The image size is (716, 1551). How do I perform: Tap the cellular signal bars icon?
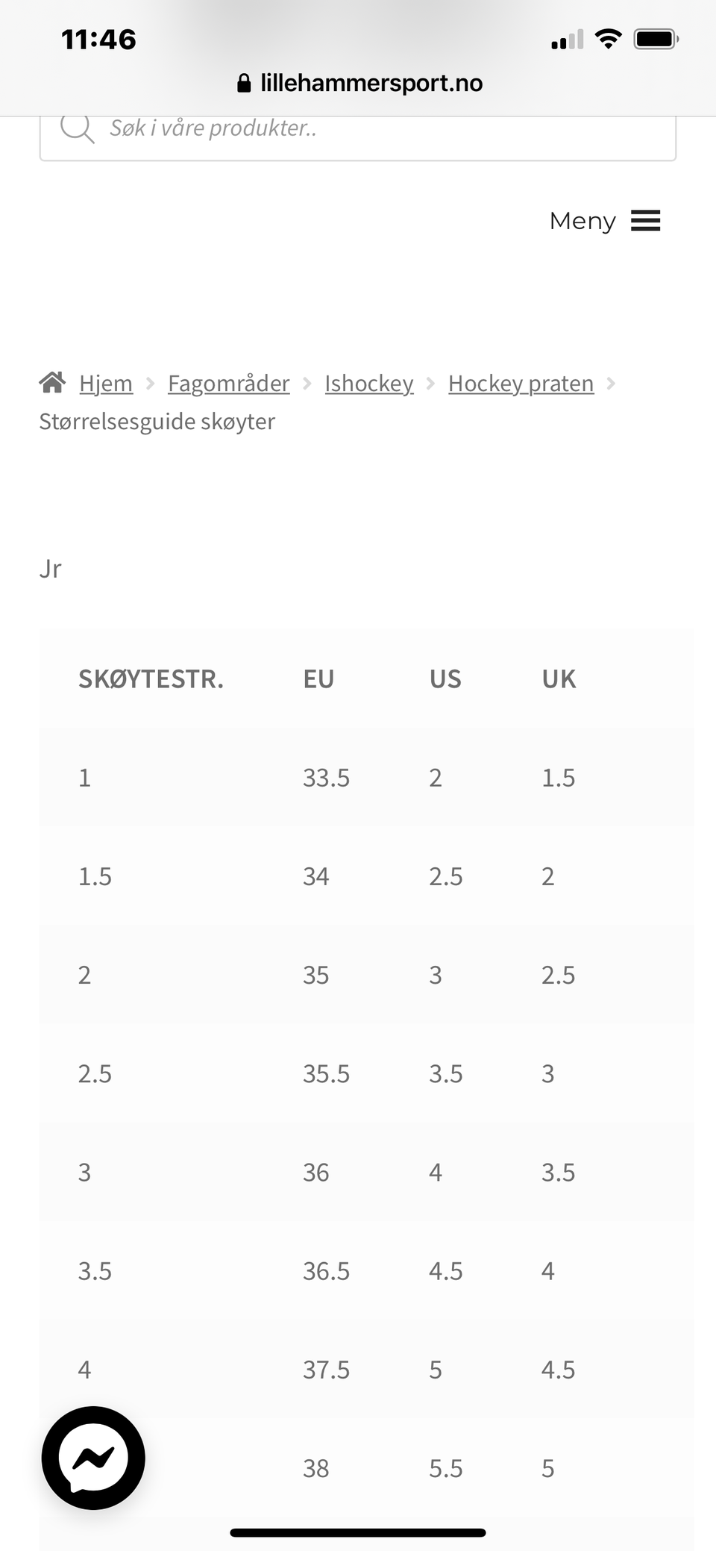tap(567, 40)
